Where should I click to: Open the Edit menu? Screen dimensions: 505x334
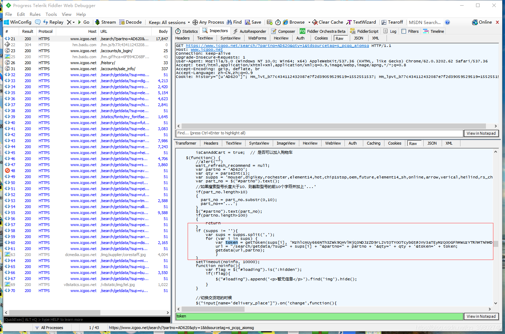tap(21, 14)
